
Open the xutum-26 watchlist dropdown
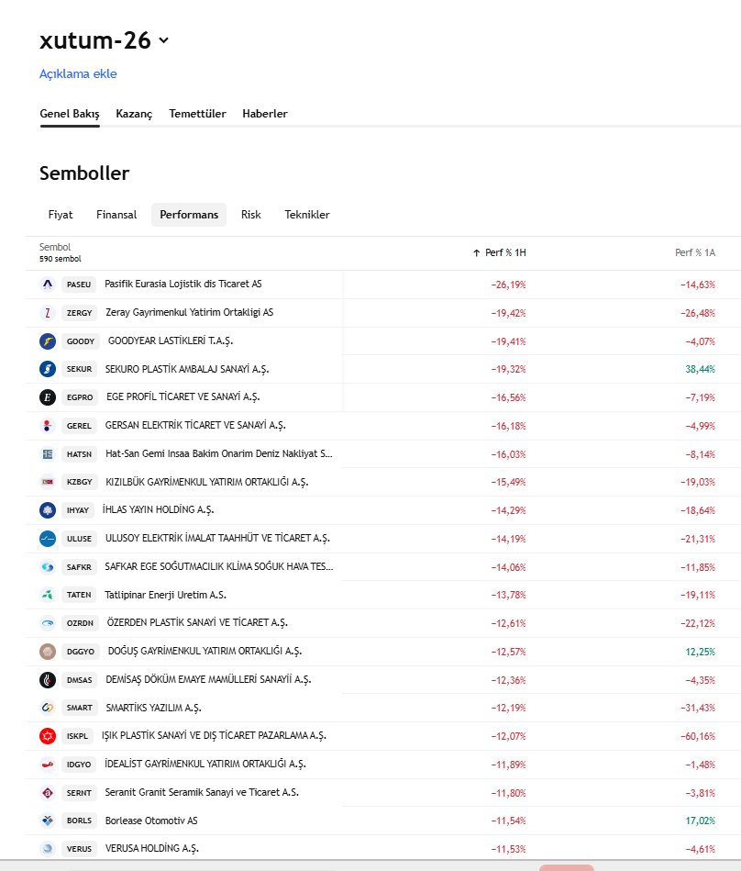(x=163, y=40)
